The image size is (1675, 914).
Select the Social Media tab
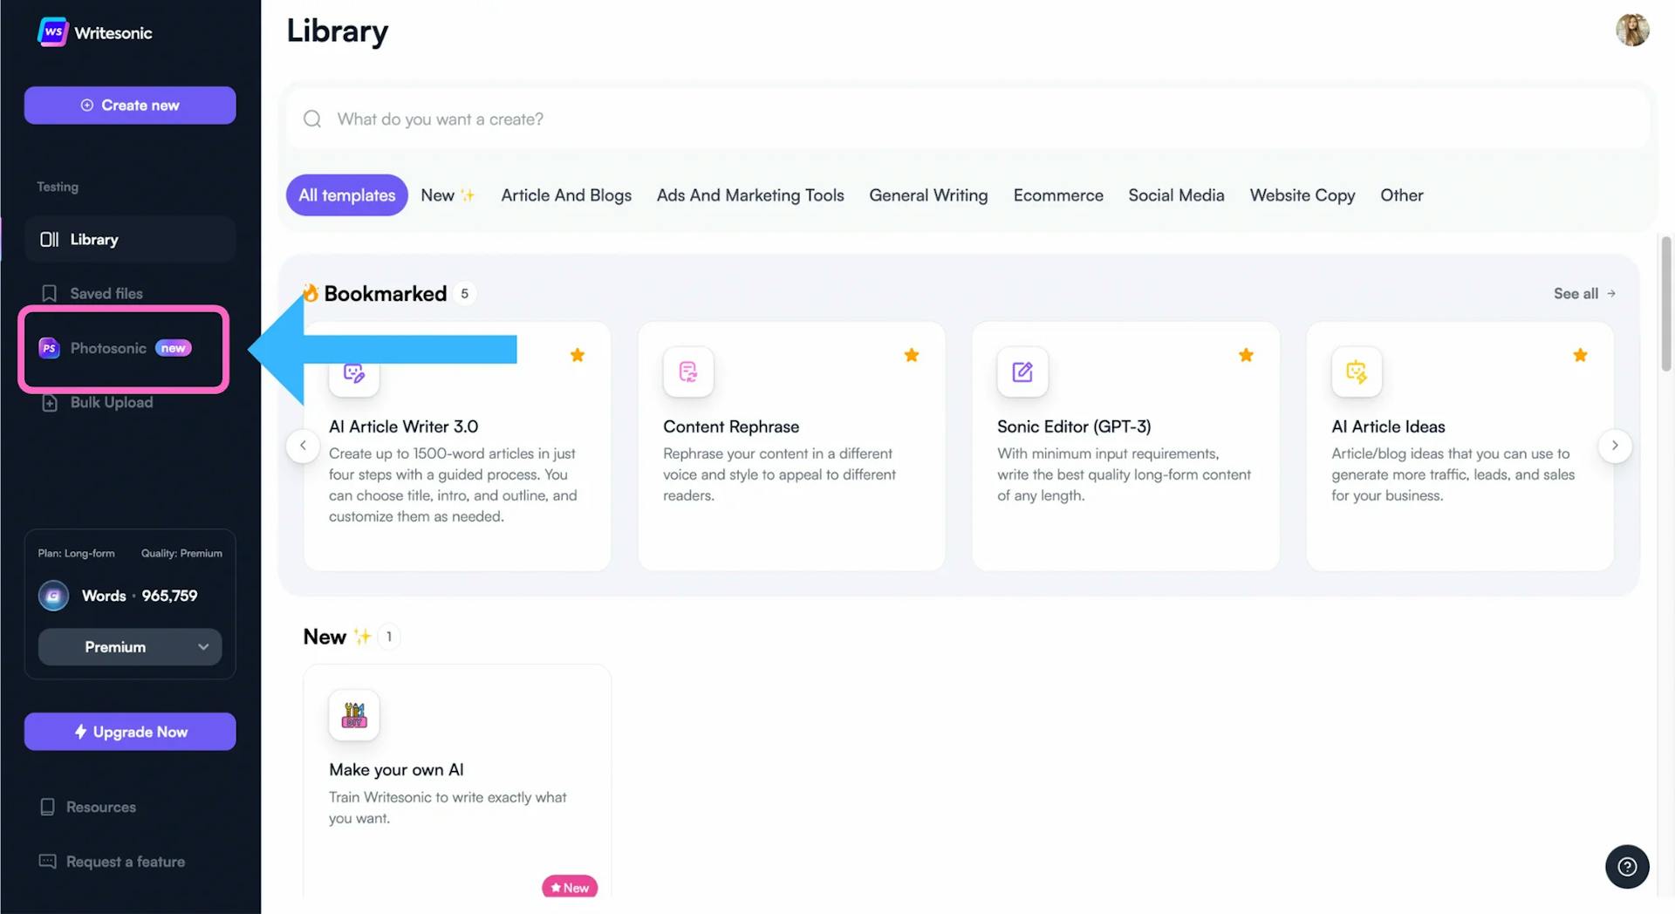click(1176, 195)
